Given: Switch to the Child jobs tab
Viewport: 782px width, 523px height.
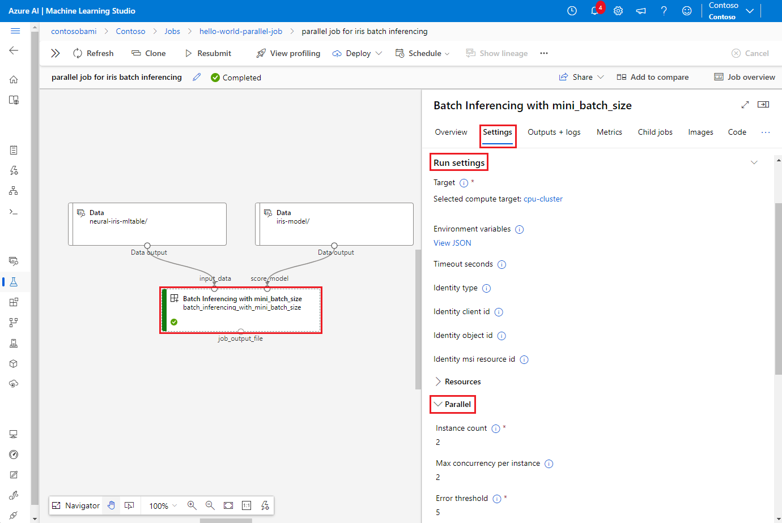Looking at the screenshot, I should (655, 132).
